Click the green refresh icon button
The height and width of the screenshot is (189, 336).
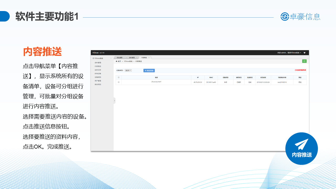pyautogui.click(x=304, y=61)
